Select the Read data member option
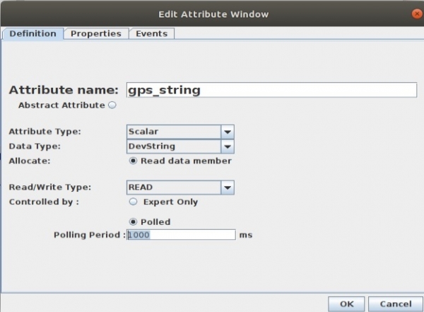424x312 pixels. (x=132, y=161)
